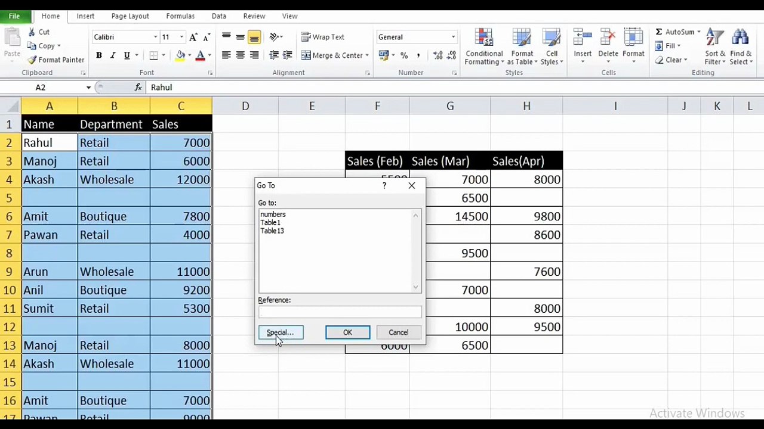This screenshot has height=429, width=764.
Task: Click the Merge & Center button
Action: (332, 55)
